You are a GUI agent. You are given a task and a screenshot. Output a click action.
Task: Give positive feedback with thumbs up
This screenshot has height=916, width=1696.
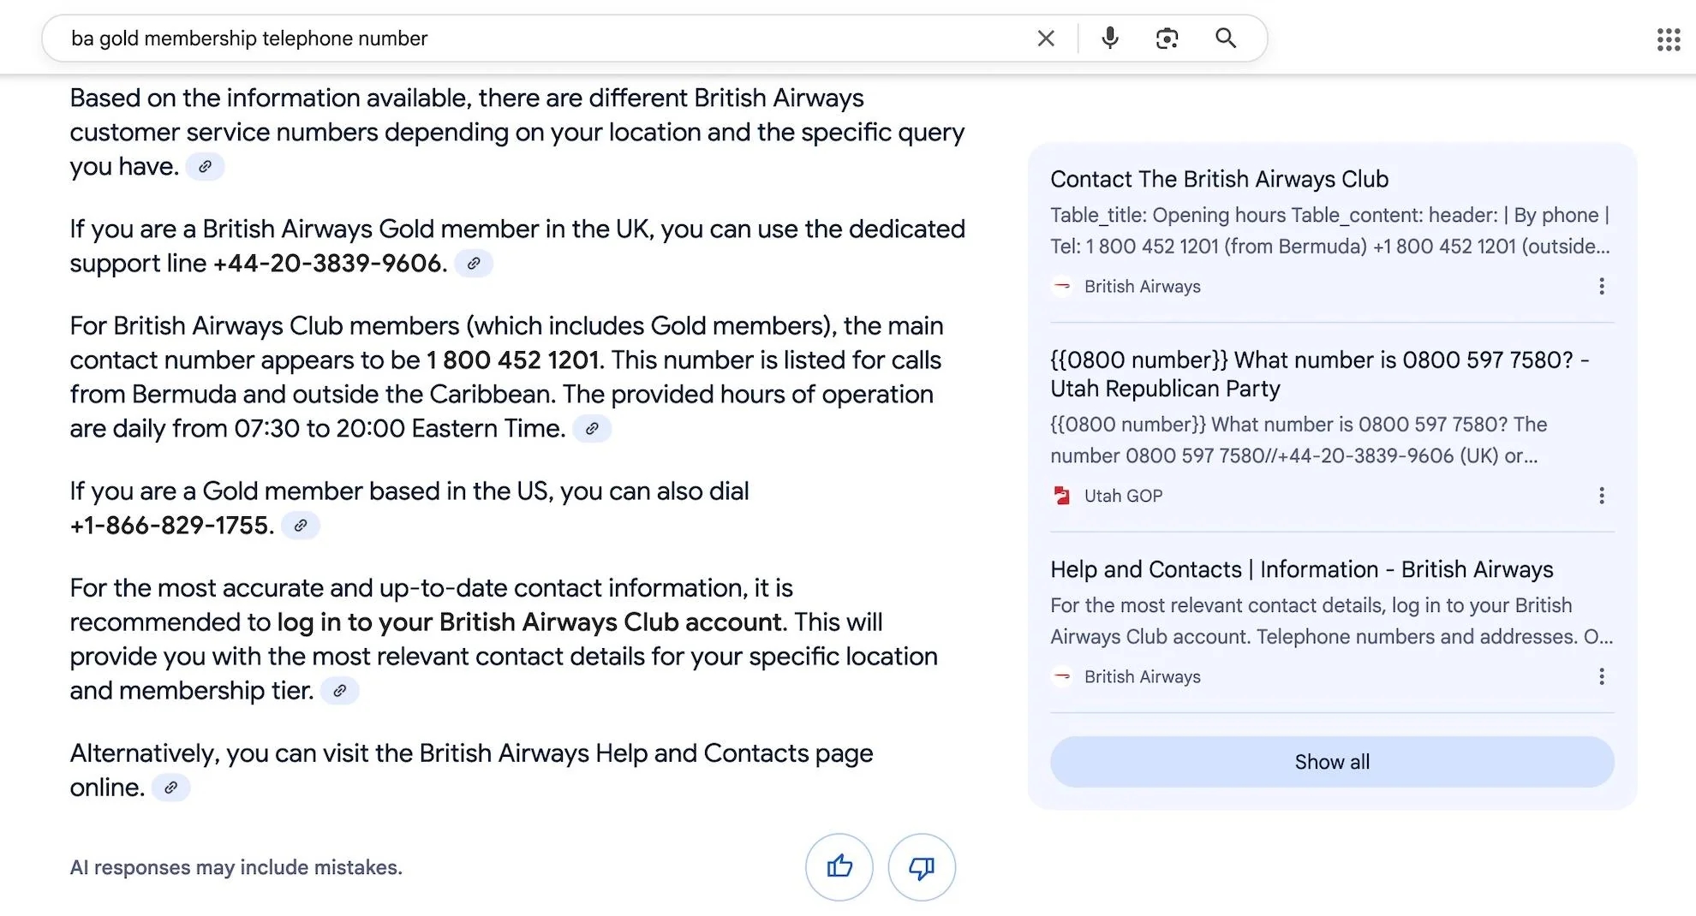coord(839,866)
